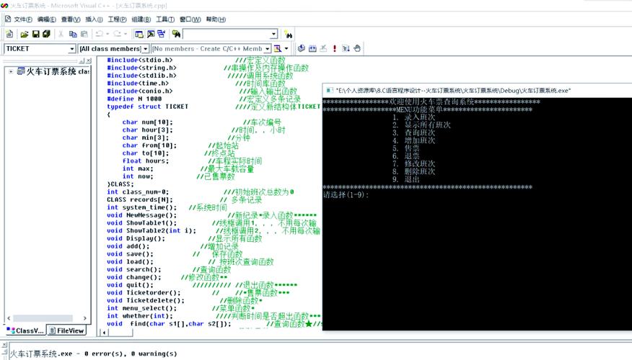Close the output pane with its small X
Viewport: 632px width, 360px height.
(4, 345)
